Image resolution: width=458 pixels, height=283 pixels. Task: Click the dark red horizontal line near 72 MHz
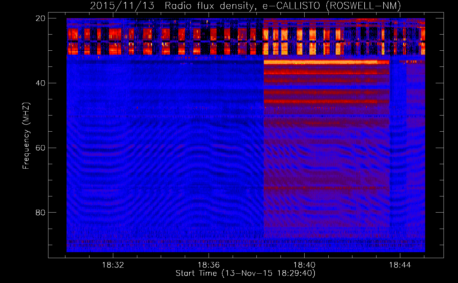point(326,188)
